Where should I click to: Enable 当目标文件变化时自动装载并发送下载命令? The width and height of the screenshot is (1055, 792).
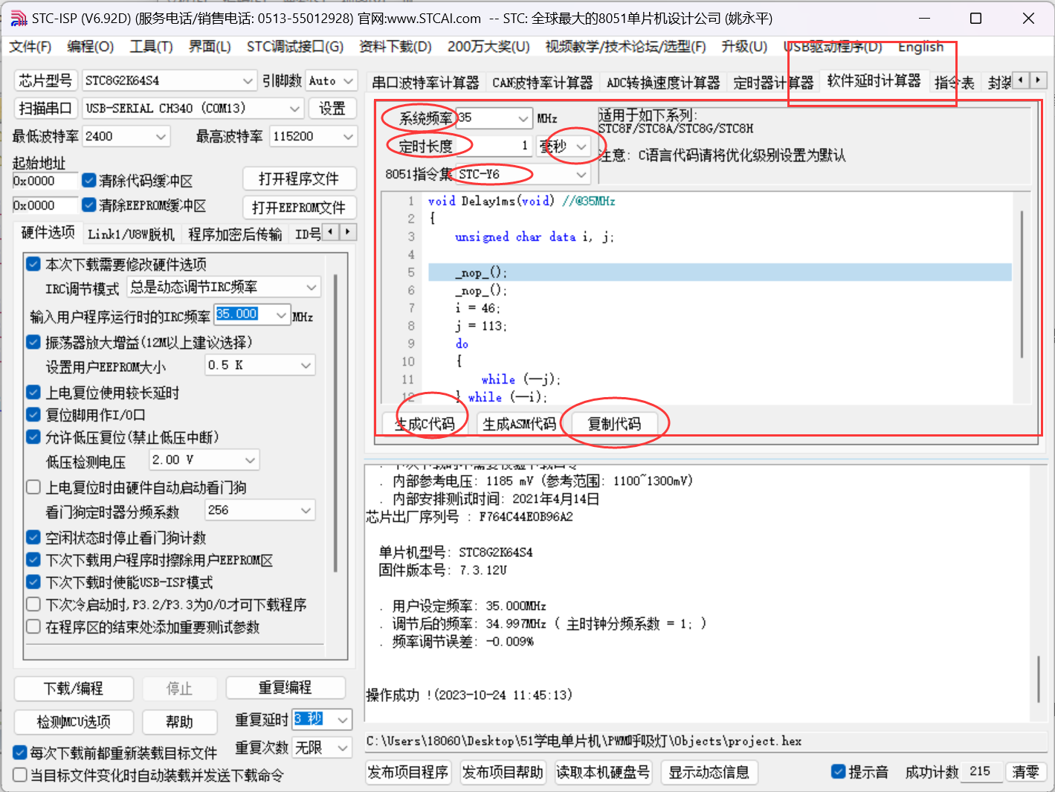tap(20, 775)
